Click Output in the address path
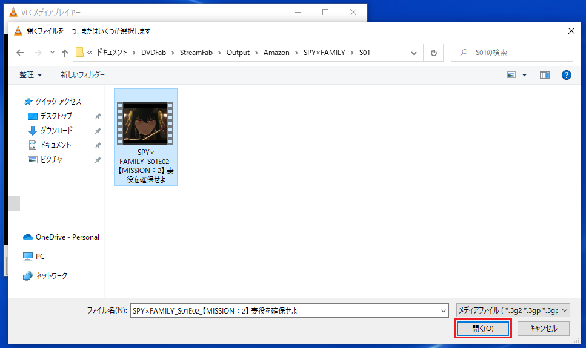This screenshot has height=348, width=586. 238,53
